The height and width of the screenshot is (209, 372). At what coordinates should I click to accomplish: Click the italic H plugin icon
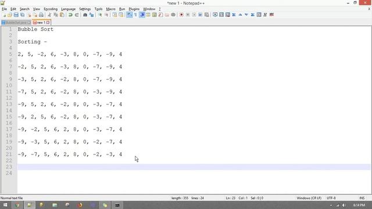(x=265, y=15)
